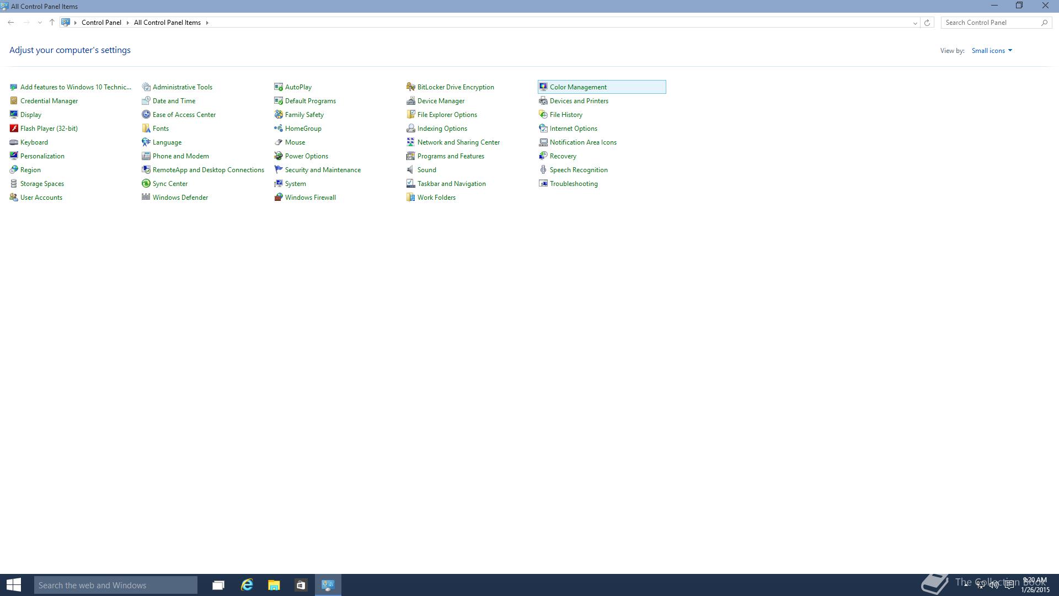Image resolution: width=1059 pixels, height=596 pixels.
Task: Click the Credential Manager icon
Action: pyautogui.click(x=14, y=100)
